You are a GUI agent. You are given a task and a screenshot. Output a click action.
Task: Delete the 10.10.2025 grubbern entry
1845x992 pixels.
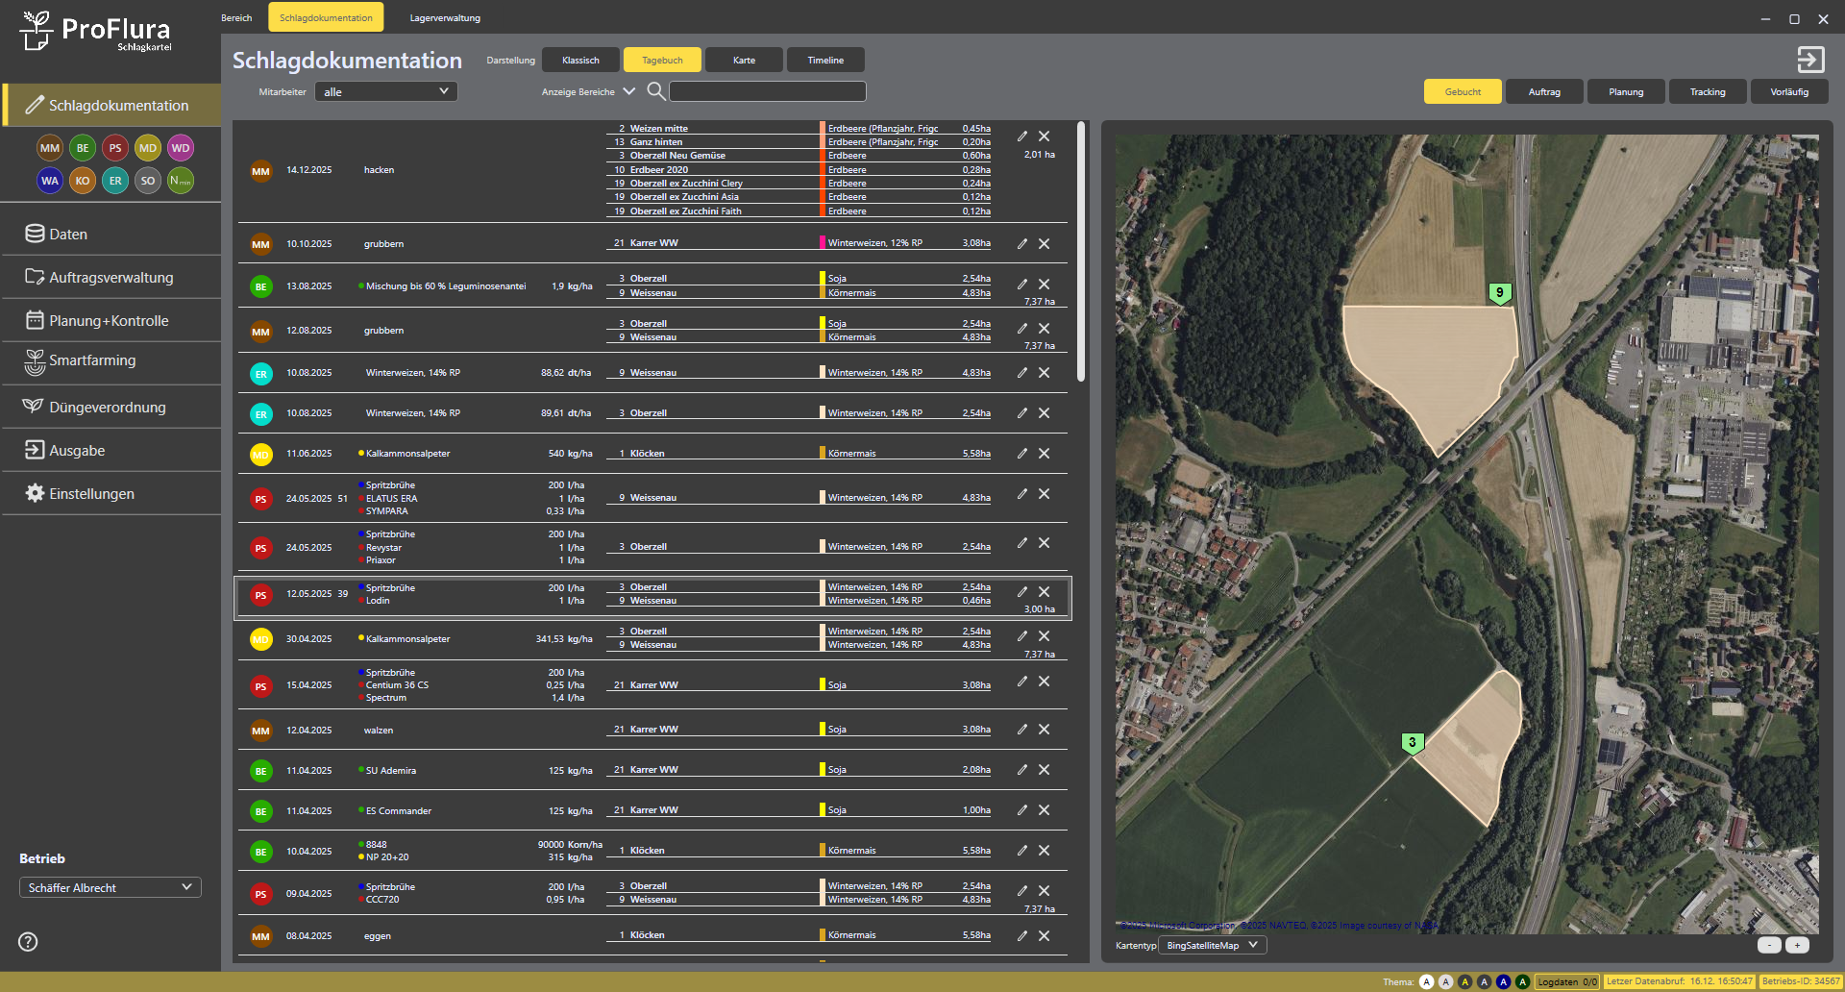pyautogui.click(x=1045, y=244)
